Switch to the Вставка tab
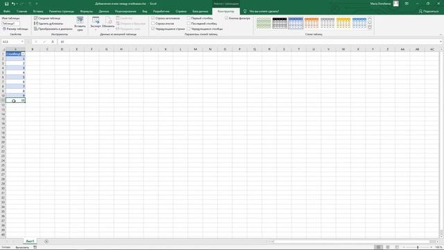The width and height of the screenshot is (444, 250). coord(38,11)
